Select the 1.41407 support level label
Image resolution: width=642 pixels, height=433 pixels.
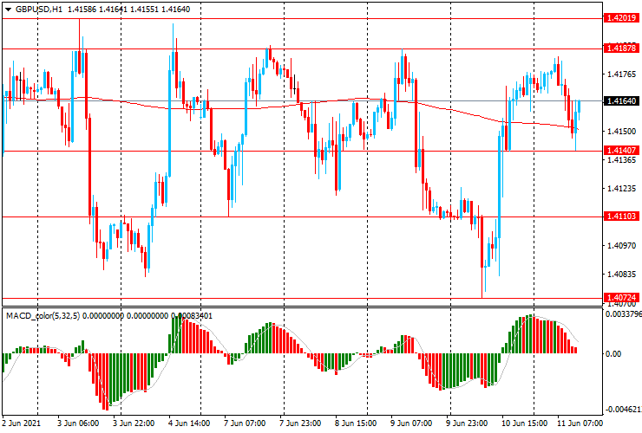[621, 151]
